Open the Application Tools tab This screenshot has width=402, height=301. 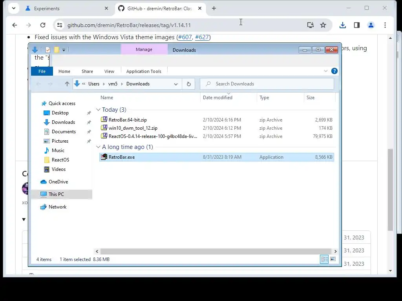[144, 71]
